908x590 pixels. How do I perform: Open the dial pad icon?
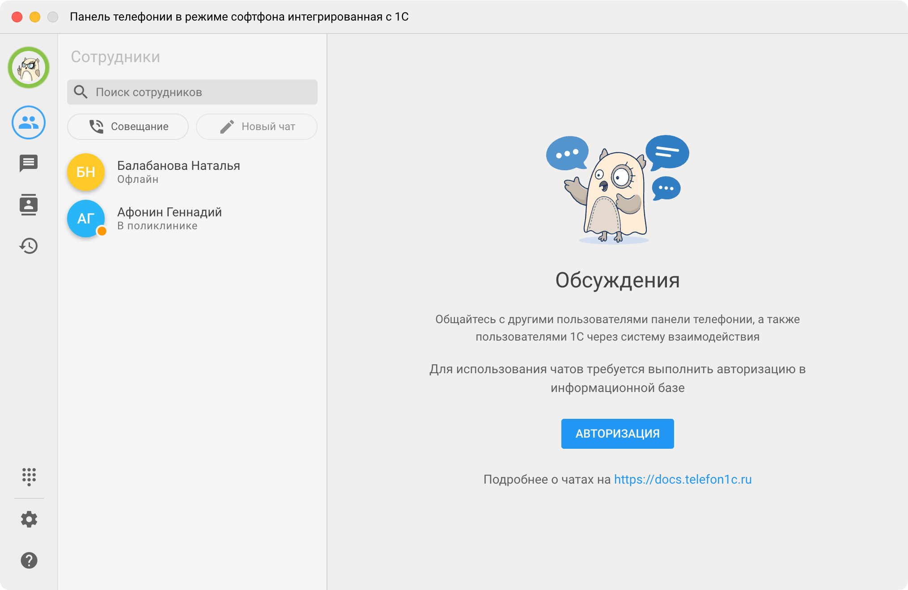click(x=29, y=477)
